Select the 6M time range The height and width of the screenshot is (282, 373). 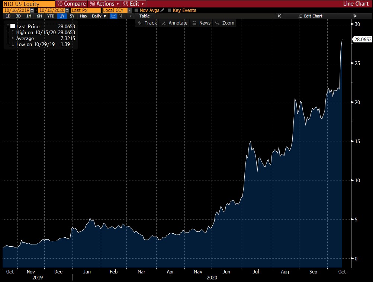(39, 16)
